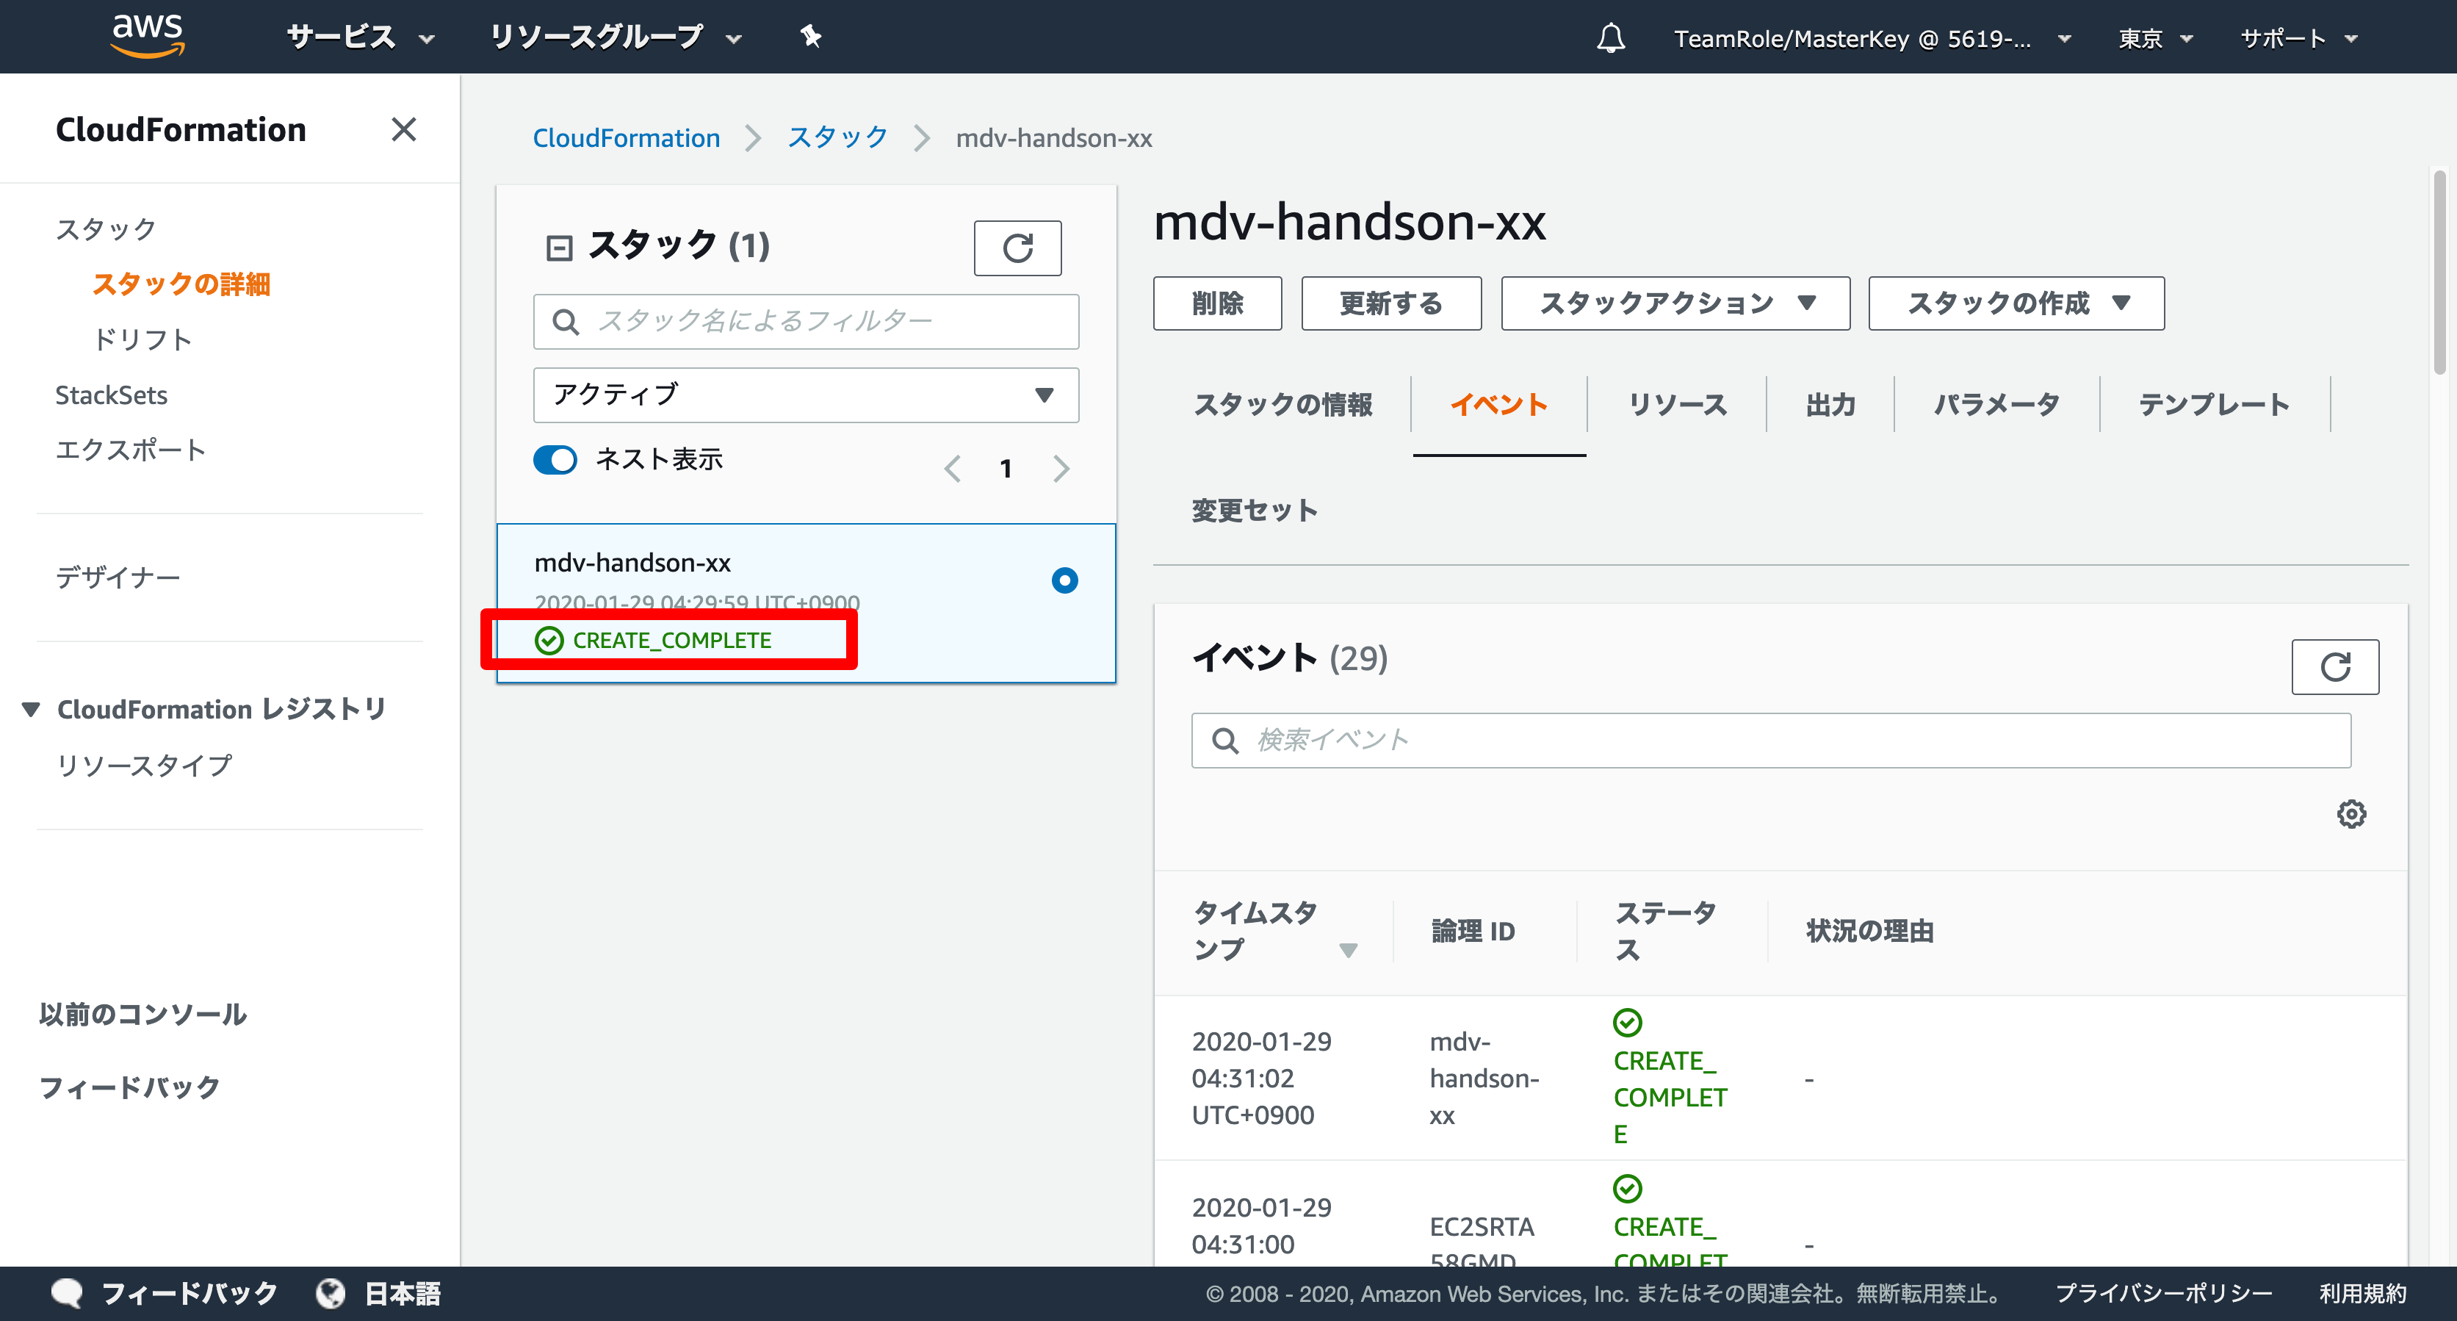Open the リソースグループ menu
Viewport: 2457px width, 1321px height.
tap(616, 37)
